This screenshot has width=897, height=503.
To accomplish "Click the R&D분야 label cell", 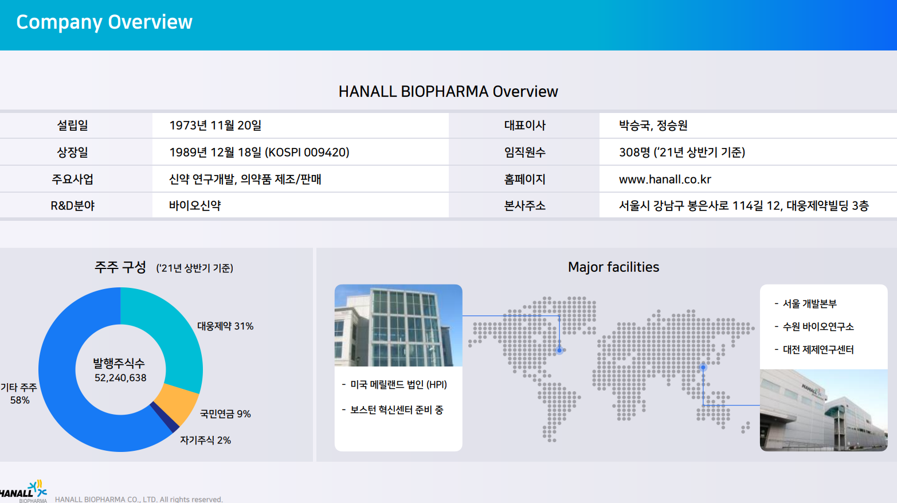I will click(x=76, y=205).
